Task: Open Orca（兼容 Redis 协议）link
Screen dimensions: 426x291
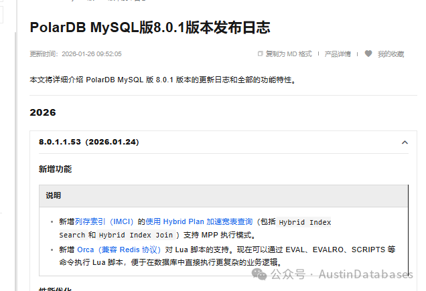Action: click(x=119, y=250)
